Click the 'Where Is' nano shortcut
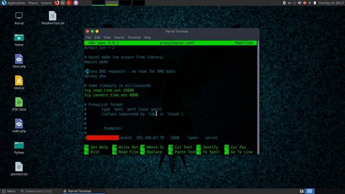Image resolution: width=345 pixels, height=194 pixels. click(152, 147)
